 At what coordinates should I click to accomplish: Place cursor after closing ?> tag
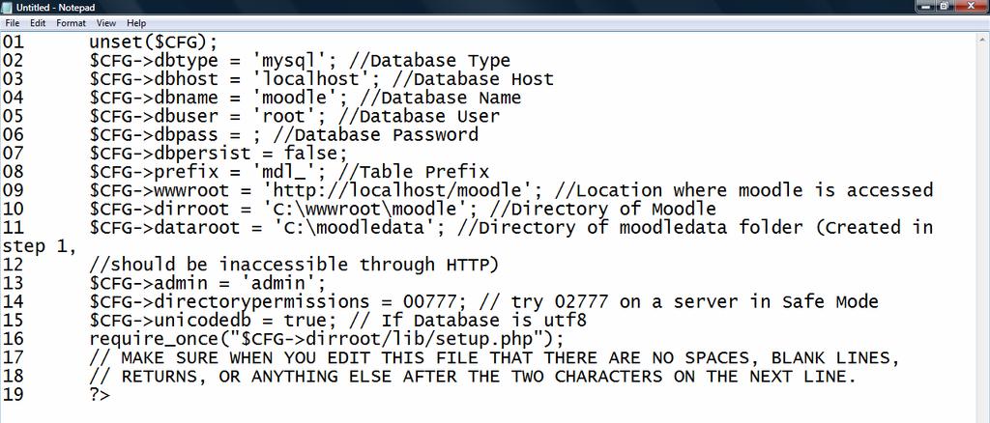(110, 395)
